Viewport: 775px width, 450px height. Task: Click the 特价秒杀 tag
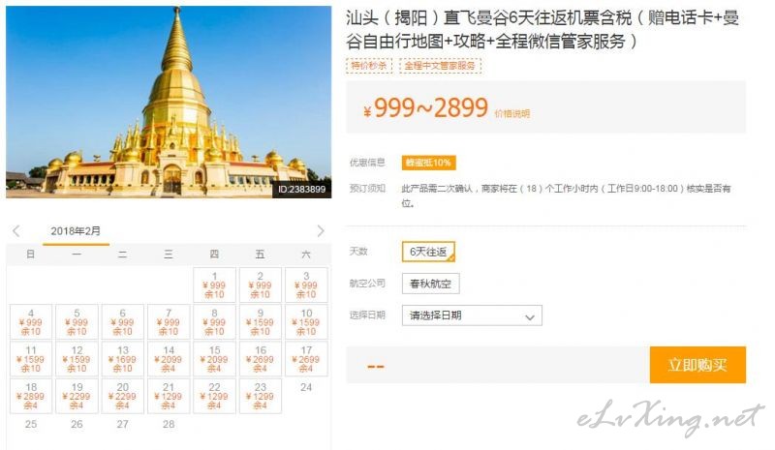369,66
